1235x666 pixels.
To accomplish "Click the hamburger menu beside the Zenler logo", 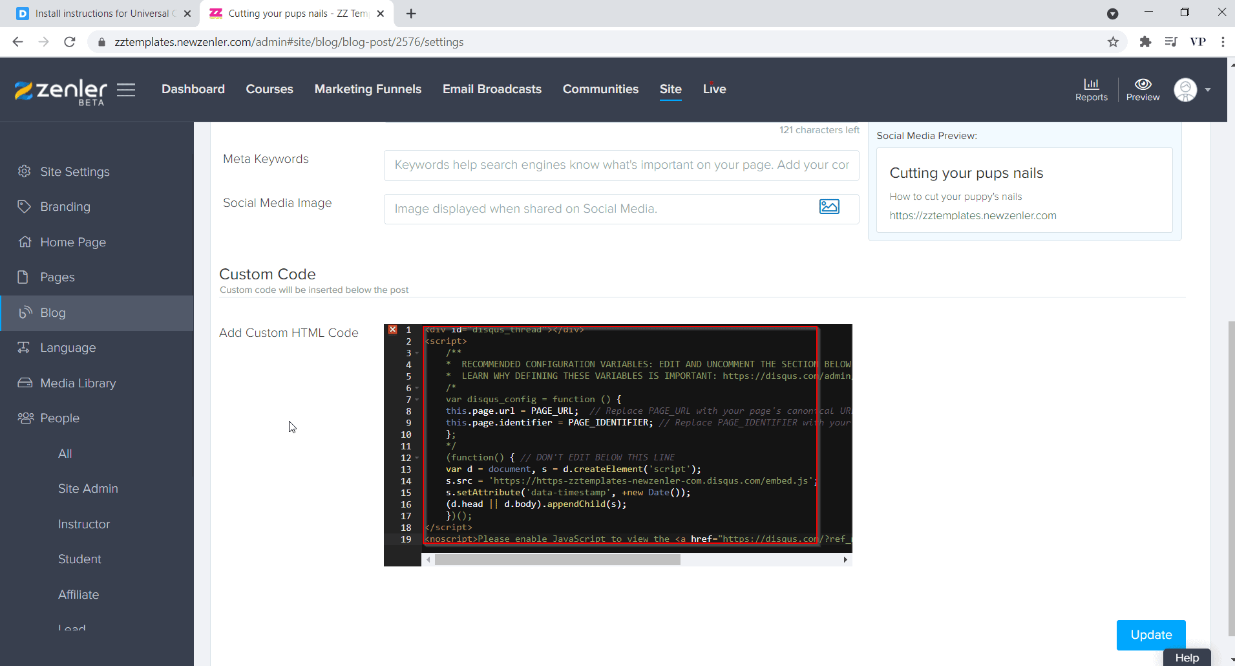I will pyautogui.click(x=126, y=90).
